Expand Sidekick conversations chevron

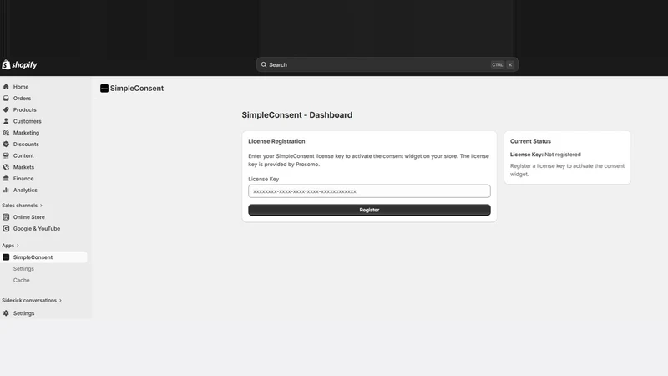[60, 301]
